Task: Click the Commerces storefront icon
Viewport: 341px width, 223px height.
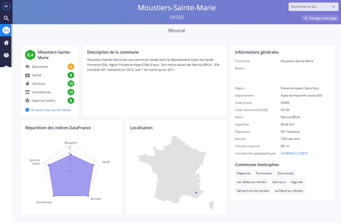Action: pos(28,92)
